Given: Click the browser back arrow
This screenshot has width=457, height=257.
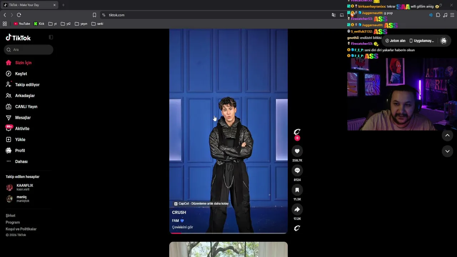Looking at the screenshot, I should click(5, 15).
